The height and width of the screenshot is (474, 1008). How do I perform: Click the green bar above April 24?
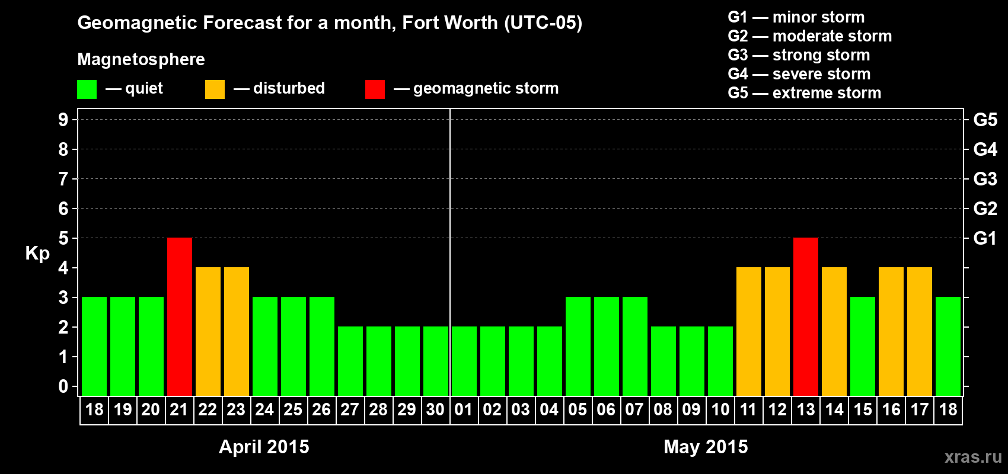pyautogui.click(x=265, y=346)
